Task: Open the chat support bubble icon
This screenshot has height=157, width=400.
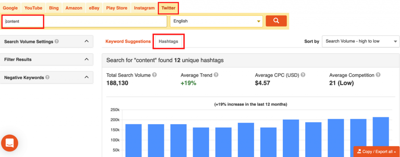Action: coord(10,143)
